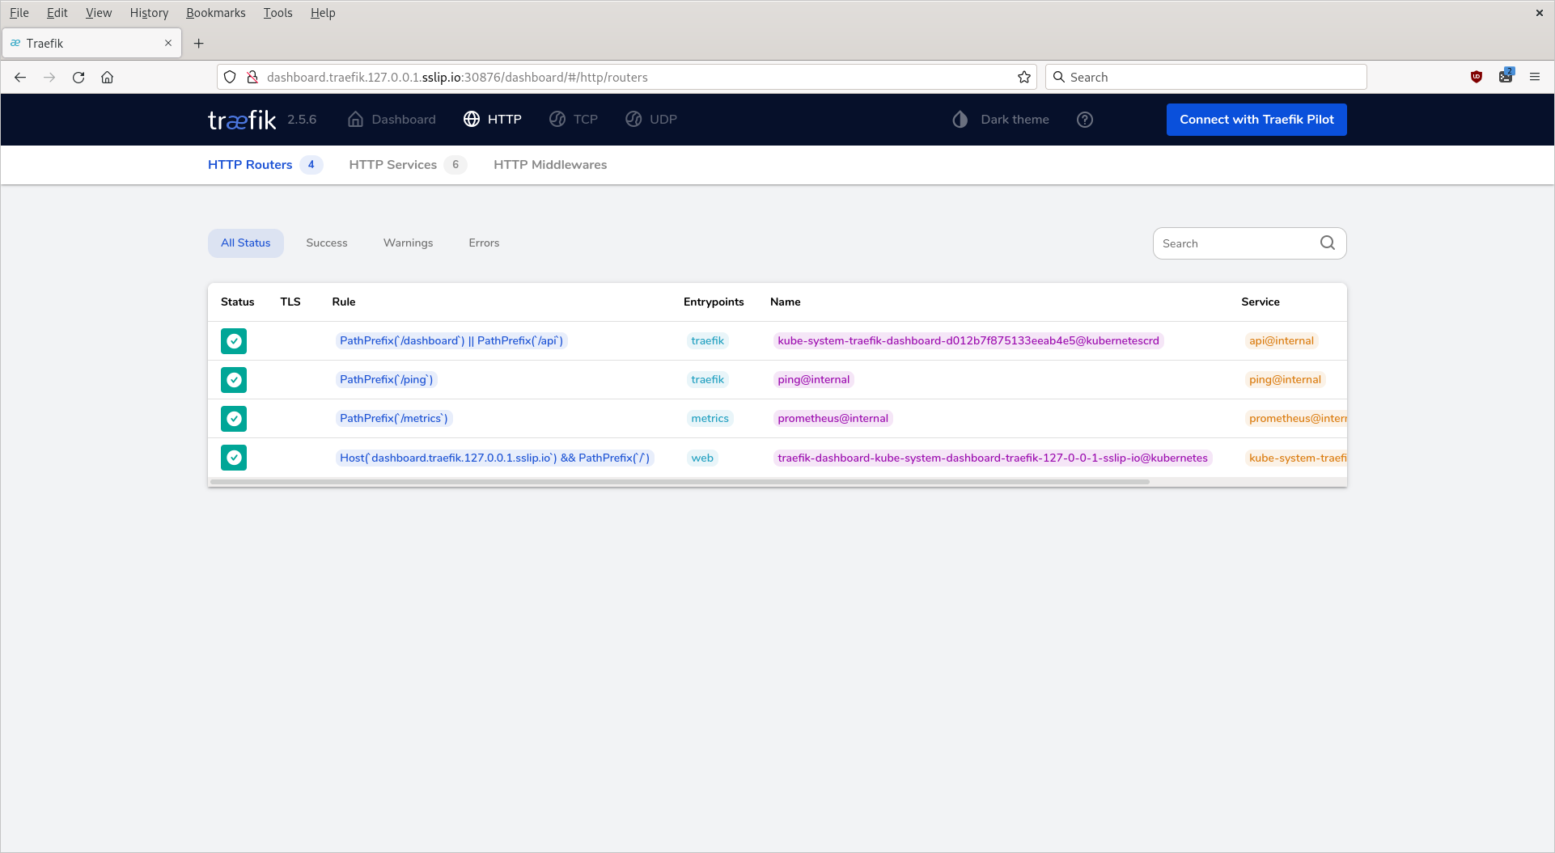Close the Traefik browser tab
Image resolution: width=1555 pixels, height=853 pixels.
[168, 44]
